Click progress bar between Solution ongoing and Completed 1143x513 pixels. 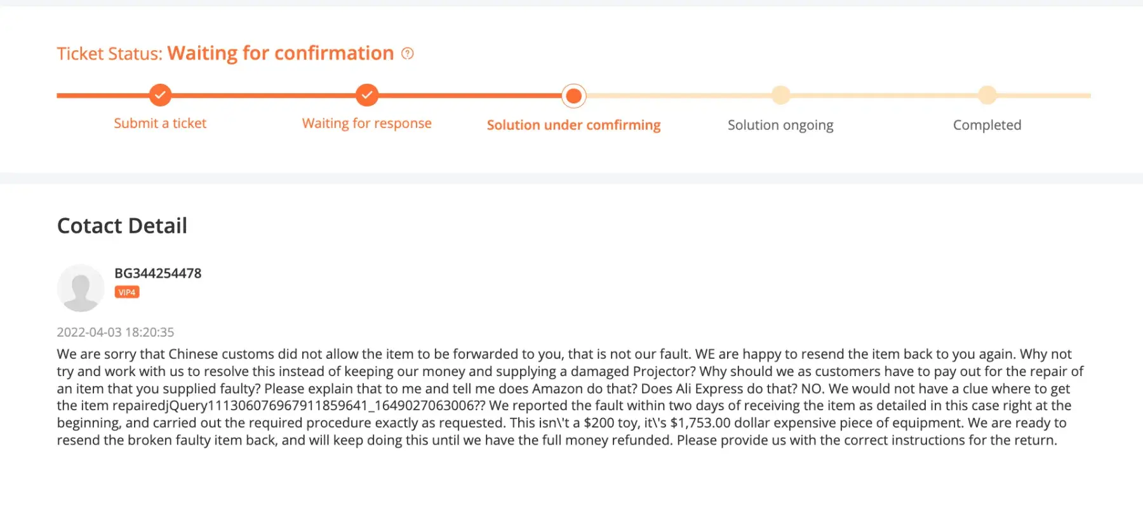[x=884, y=95]
